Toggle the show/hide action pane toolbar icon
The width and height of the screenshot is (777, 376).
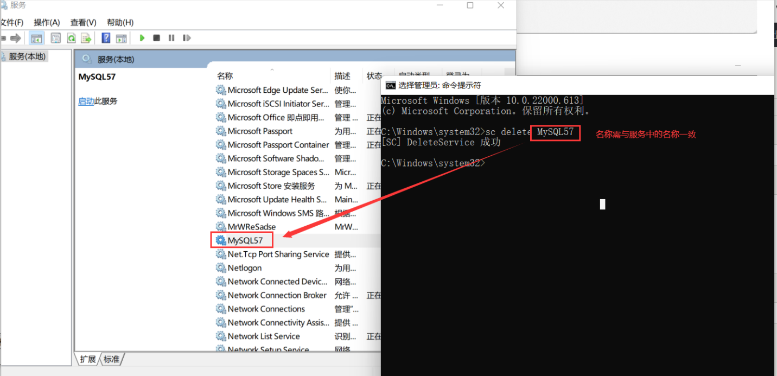121,38
